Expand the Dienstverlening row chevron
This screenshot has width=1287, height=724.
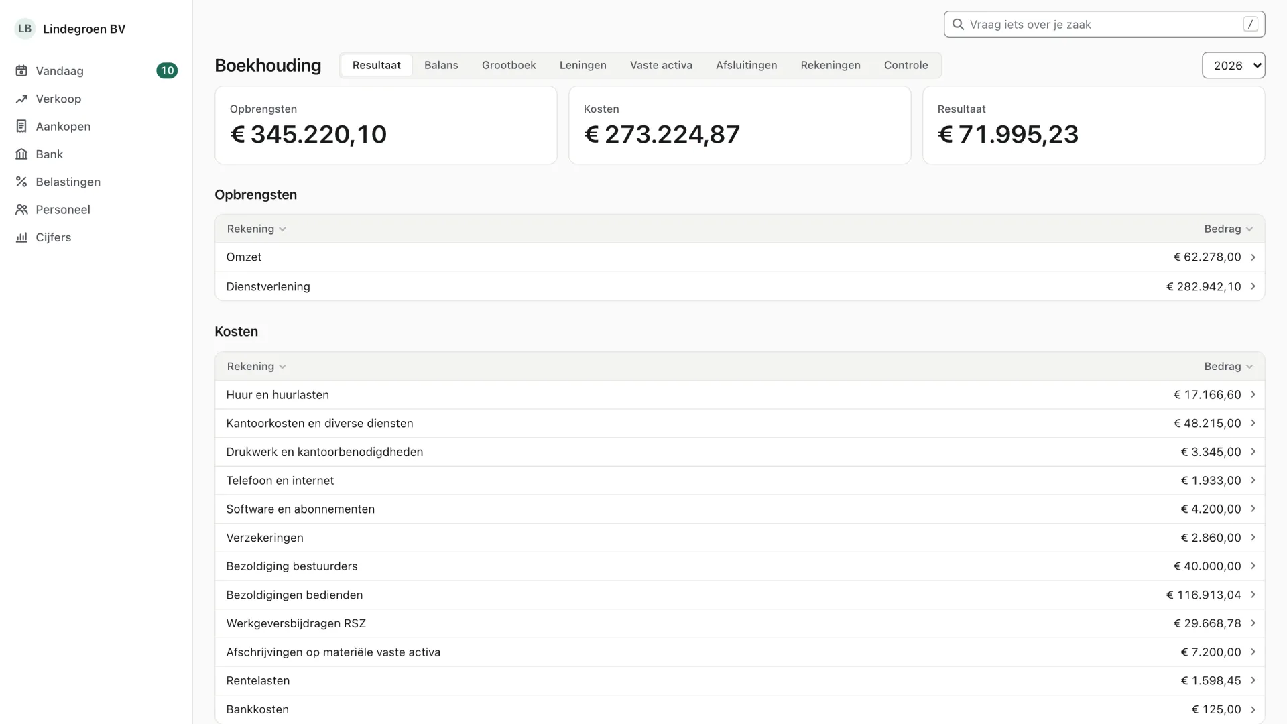coord(1253,286)
